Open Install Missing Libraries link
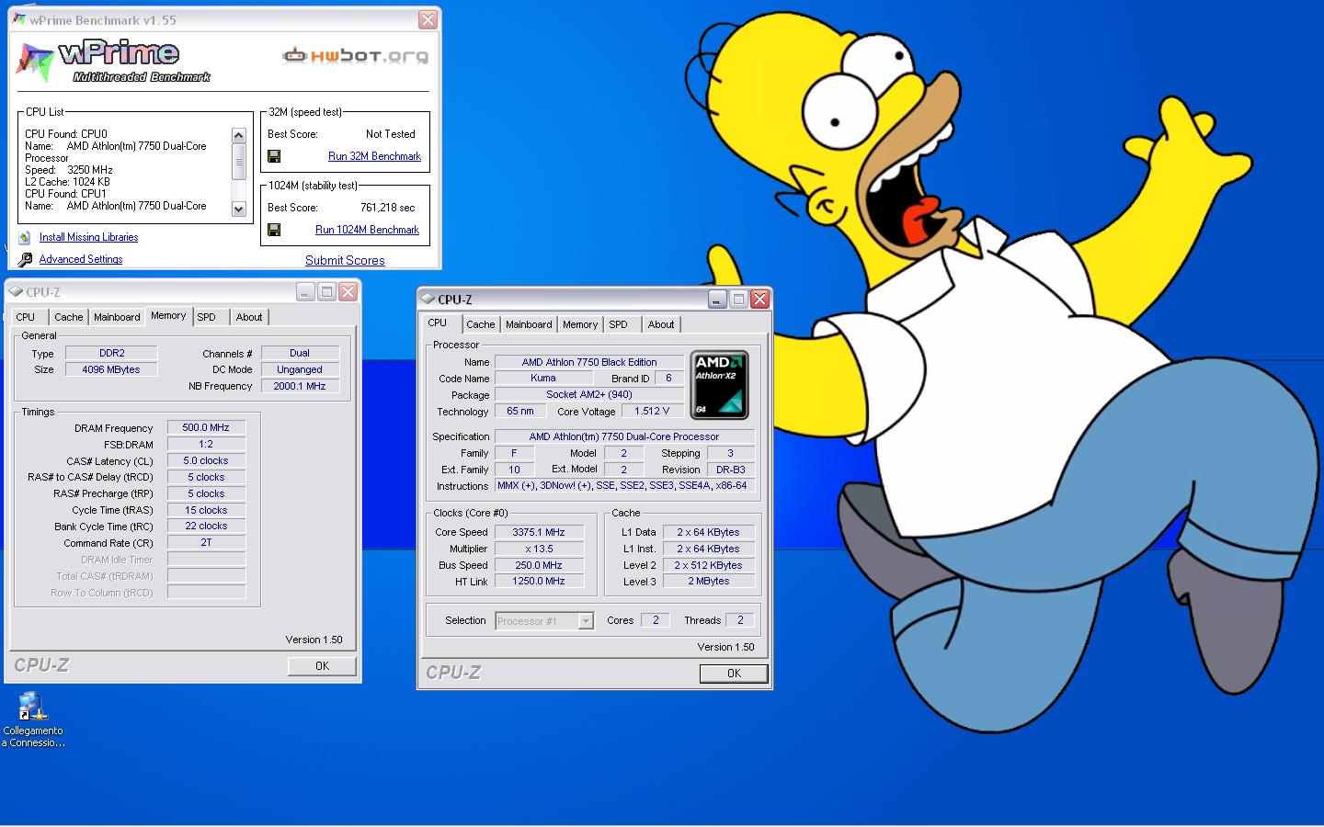The width and height of the screenshot is (1324, 827). coord(88,237)
